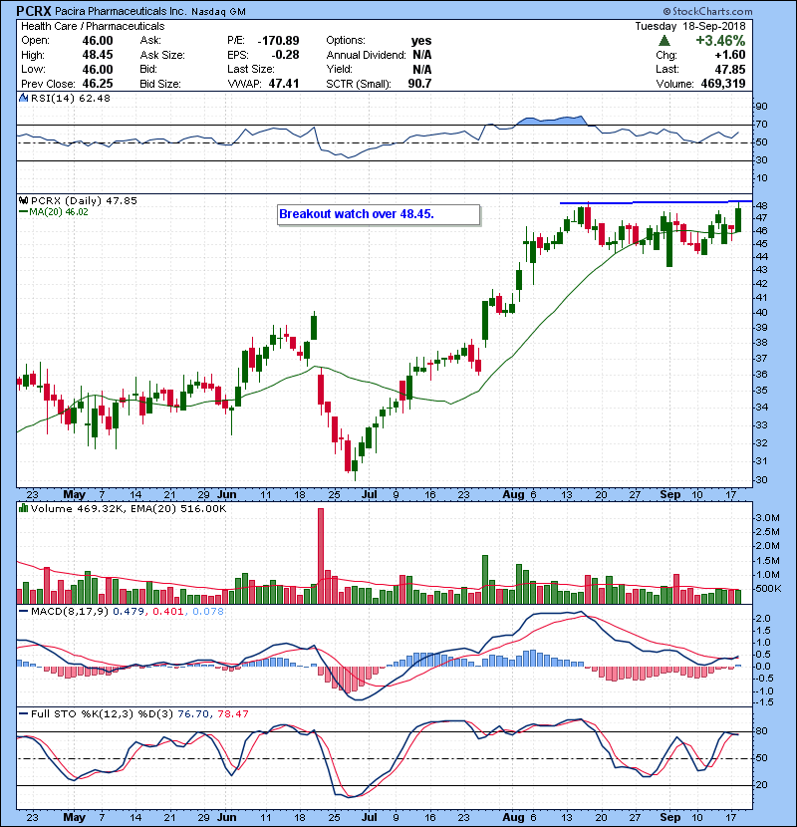Click the green up-arrow change indicator
Image resolution: width=797 pixels, height=827 pixels.
click(x=664, y=41)
